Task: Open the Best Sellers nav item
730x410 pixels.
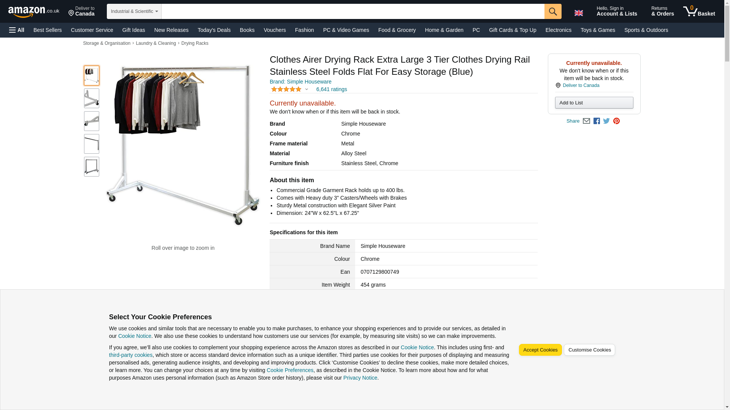Action: click(48, 30)
